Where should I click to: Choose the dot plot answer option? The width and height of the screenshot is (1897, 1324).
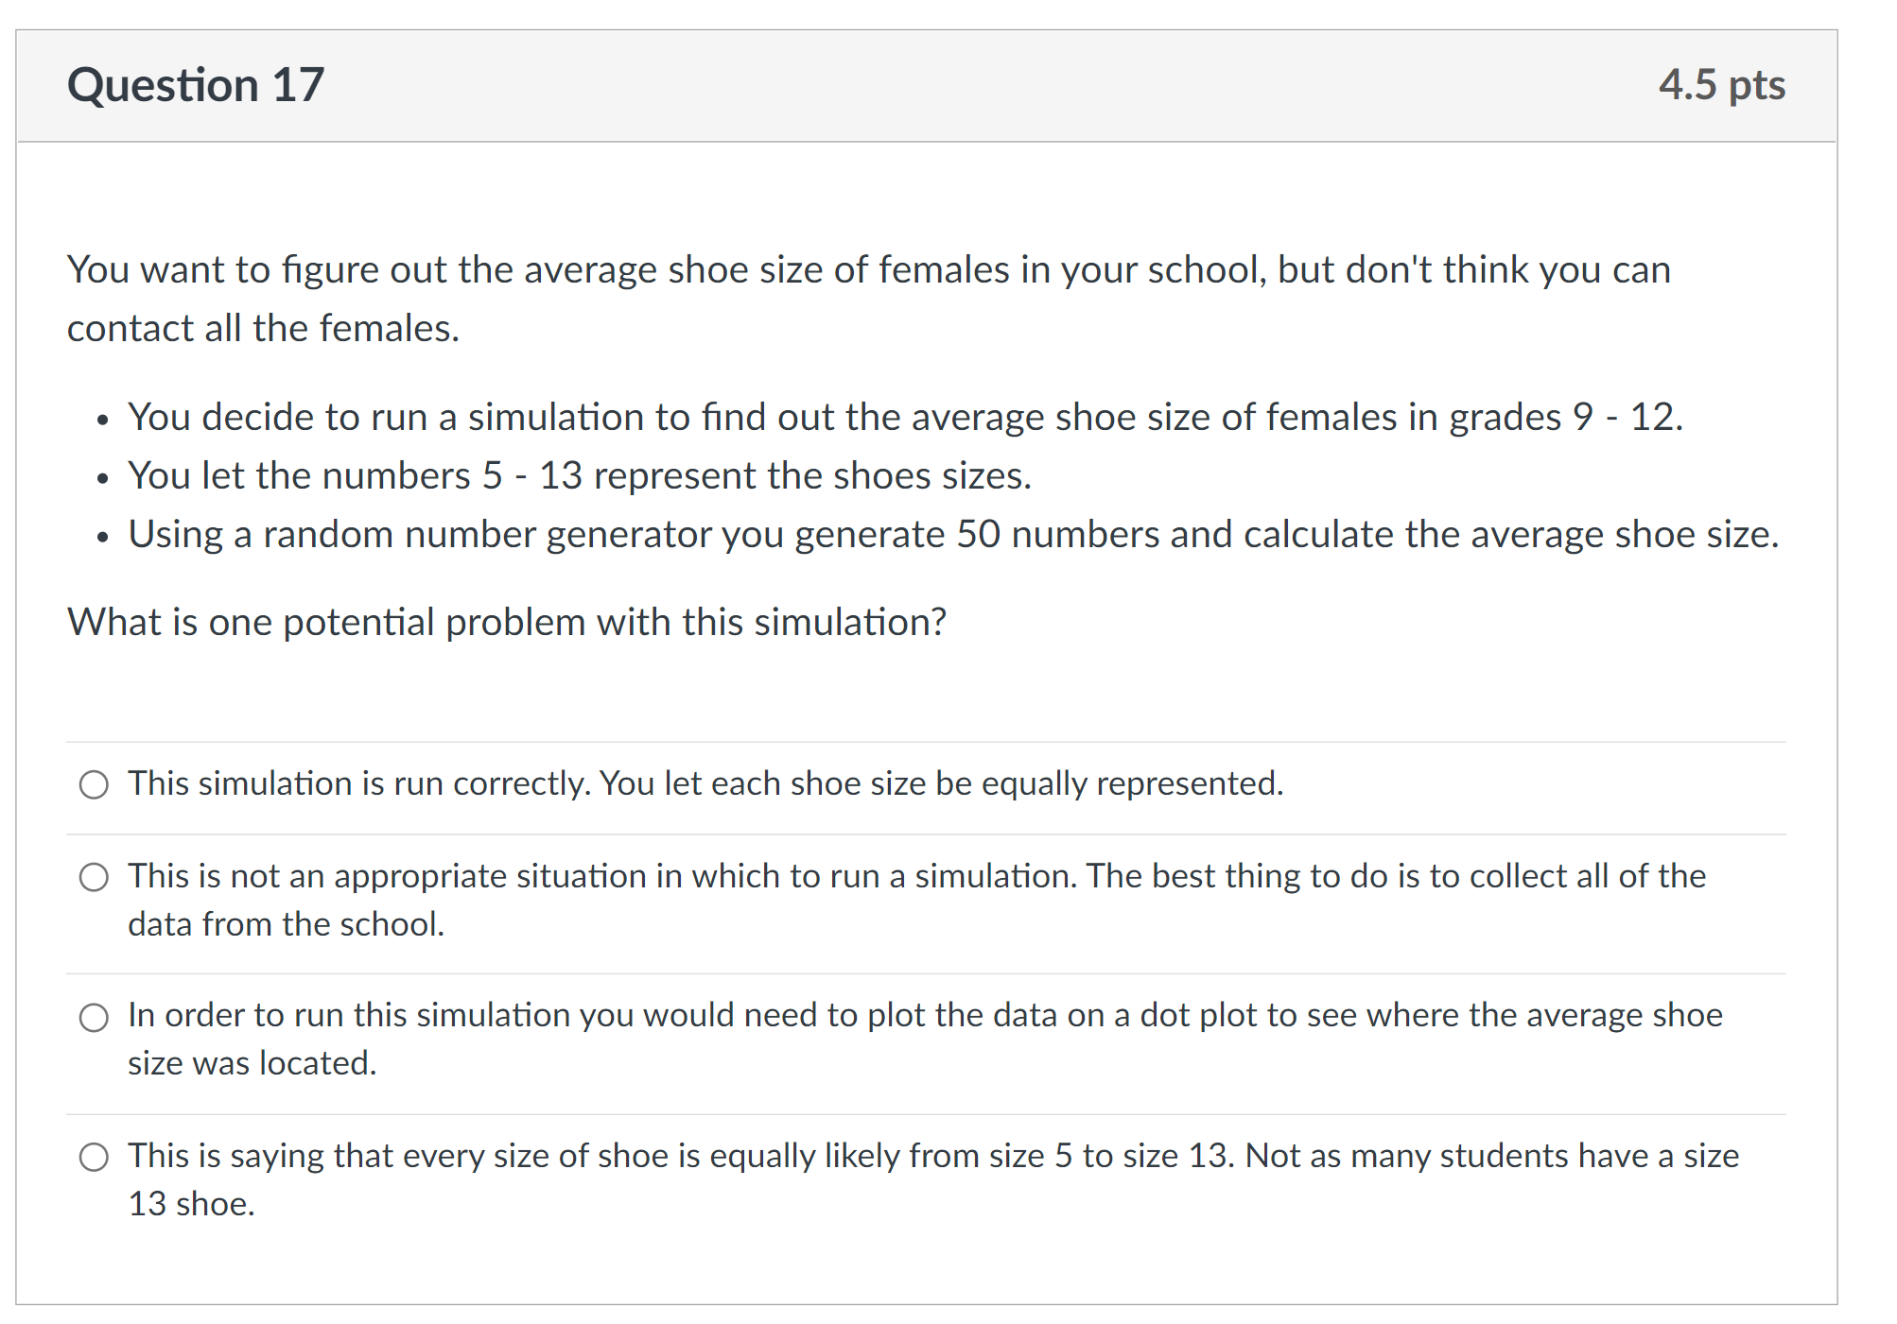[95, 1017]
